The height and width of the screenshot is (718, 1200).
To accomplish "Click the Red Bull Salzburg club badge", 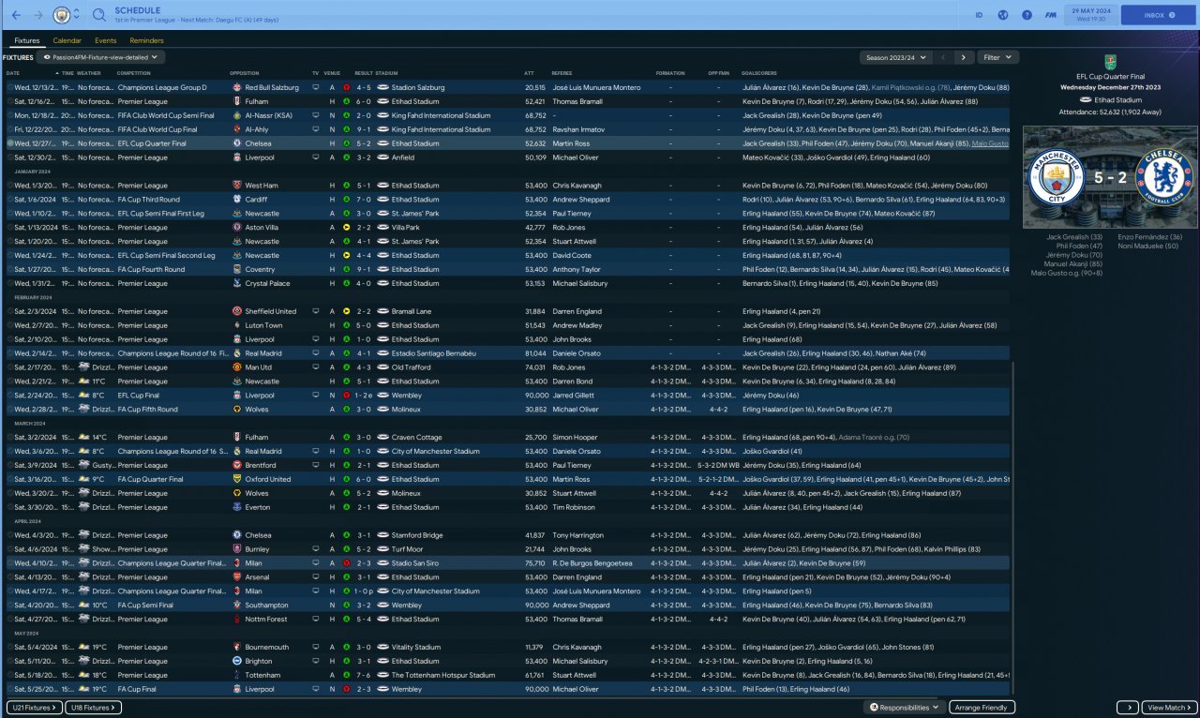I will click(237, 87).
